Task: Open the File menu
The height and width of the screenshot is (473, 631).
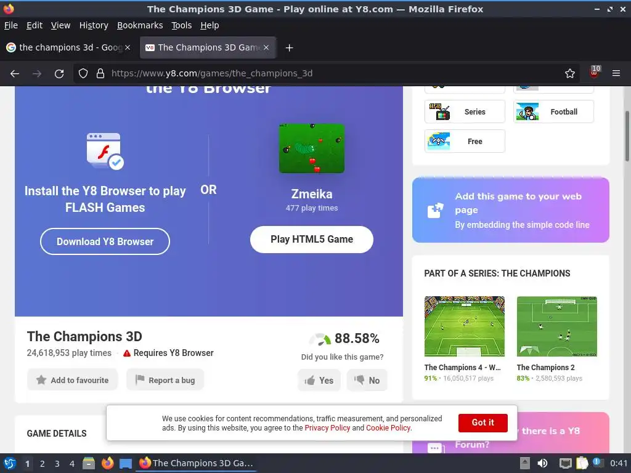Action: pyautogui.click(x=11, y=25)
